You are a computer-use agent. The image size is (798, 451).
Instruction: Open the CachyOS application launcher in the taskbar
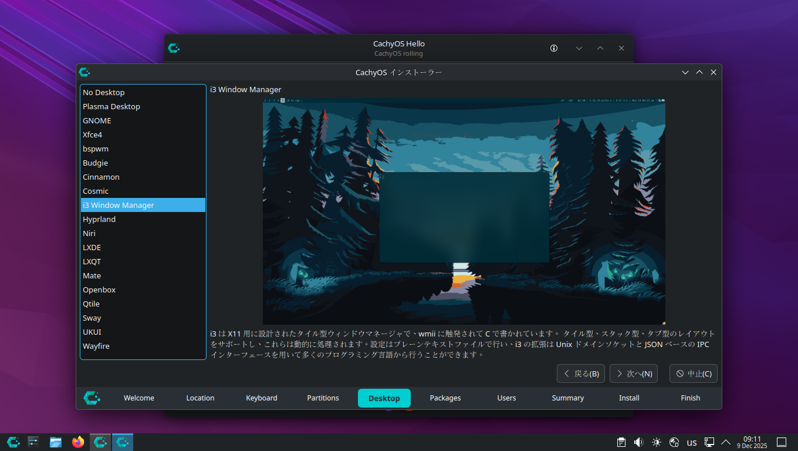(x=13, y=442)
